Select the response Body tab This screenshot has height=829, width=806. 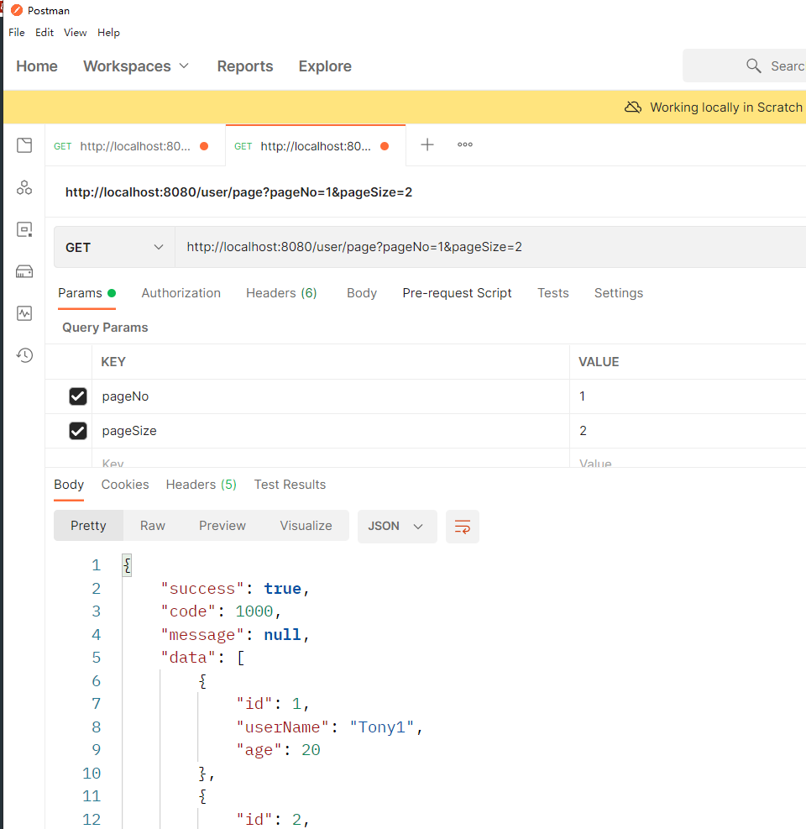[69, 485]
